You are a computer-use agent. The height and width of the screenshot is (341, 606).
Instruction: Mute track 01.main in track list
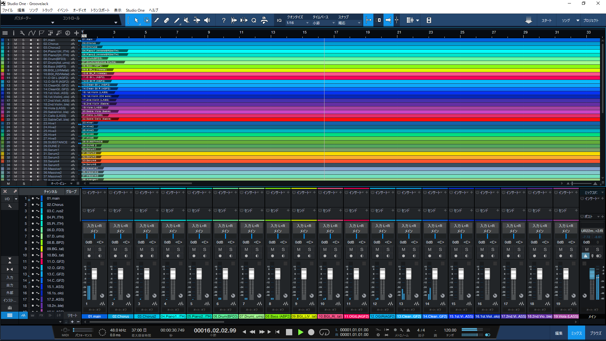pos(15,40)
